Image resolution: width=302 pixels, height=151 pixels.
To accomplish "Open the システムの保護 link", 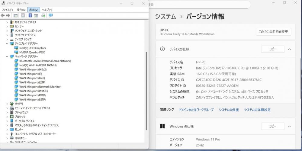I will pyautogui.click(x=229, y=110).
